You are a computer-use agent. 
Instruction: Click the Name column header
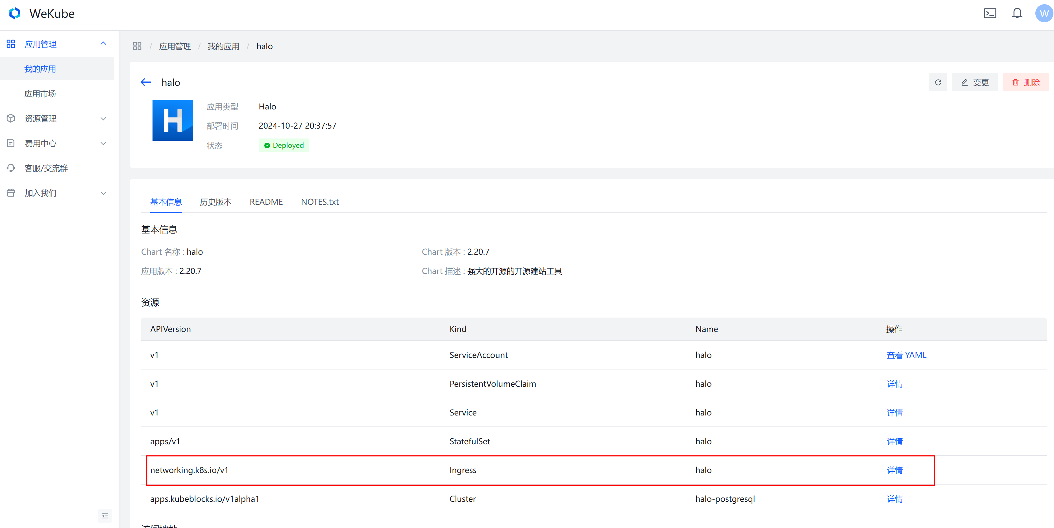point(706,329)
